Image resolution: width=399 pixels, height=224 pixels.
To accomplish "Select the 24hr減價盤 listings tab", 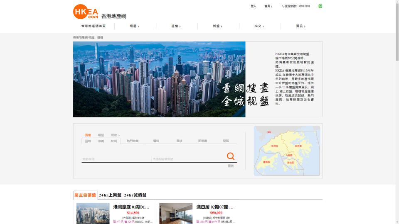I will (135, 195).
